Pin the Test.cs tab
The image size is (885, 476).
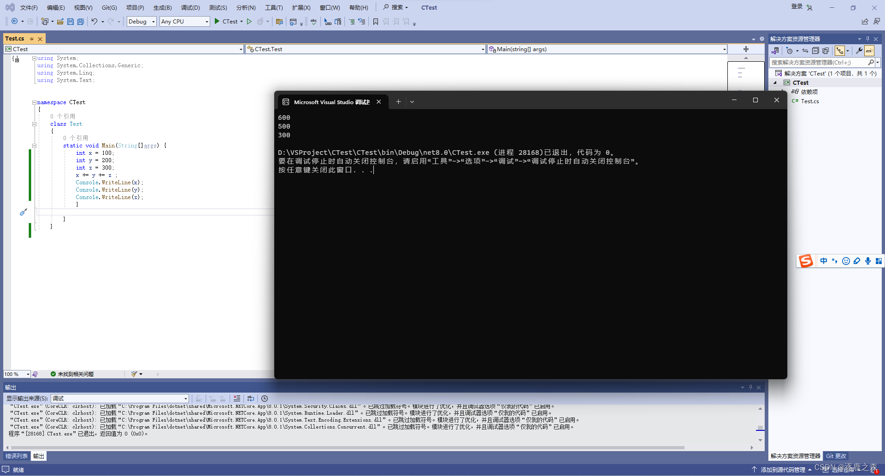[31, 39]
